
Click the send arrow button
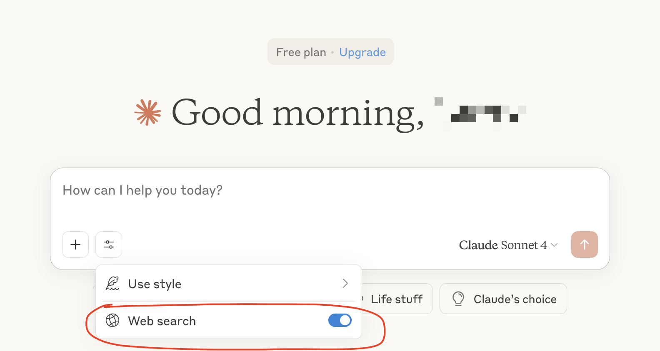coord(585,245)
